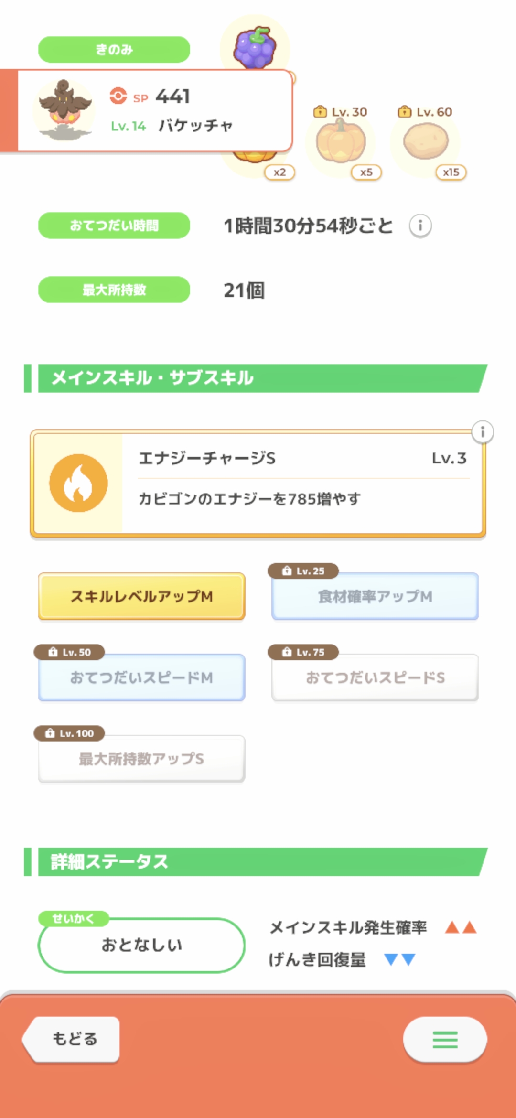Tap the red up arrows for メインスキル発生確率
The image size is (516, 1118).
(x=461, y=928)
